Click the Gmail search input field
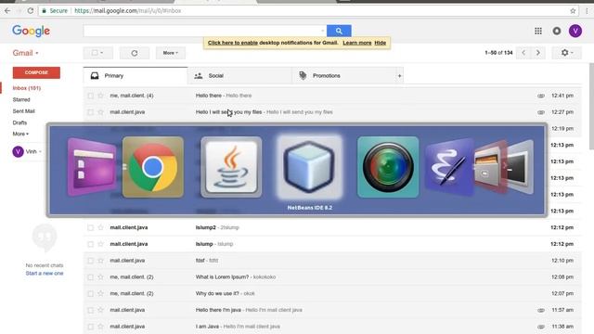 [x=202, y=31]
